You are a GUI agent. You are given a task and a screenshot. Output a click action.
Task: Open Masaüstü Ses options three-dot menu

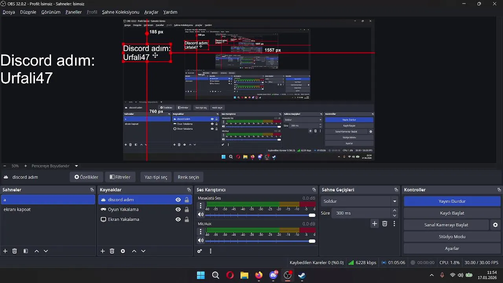(x=200, y=206)
